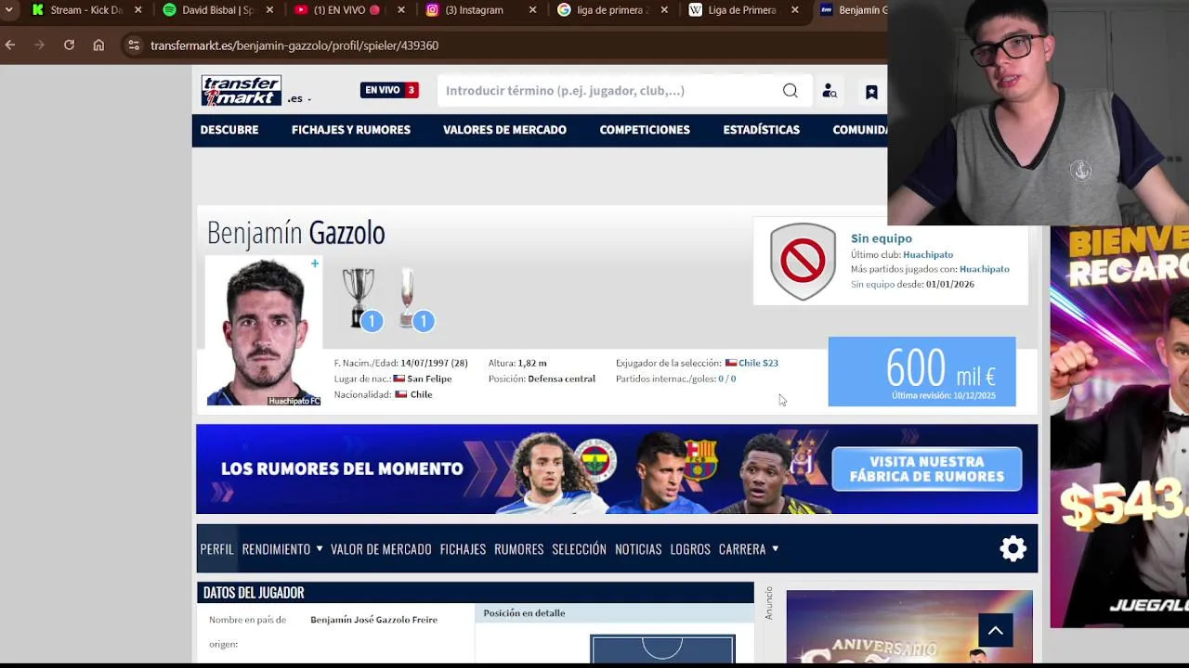Open the EN VIVO live button
Screen dimensions: 1189x668
tap(389, 90)
